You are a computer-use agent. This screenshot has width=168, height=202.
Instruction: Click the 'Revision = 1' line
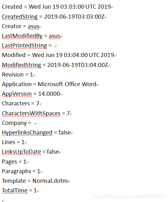[18, 75]
